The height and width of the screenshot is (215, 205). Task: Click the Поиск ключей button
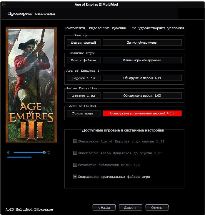(84, 42)
